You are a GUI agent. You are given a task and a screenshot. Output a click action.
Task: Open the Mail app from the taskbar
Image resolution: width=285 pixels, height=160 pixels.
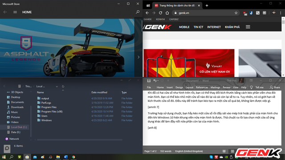point(35,157)
